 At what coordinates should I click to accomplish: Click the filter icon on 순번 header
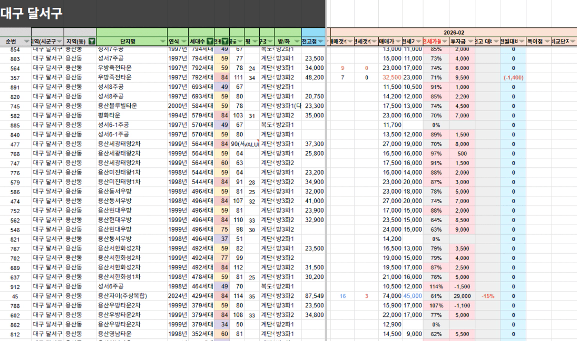(26, 42)
